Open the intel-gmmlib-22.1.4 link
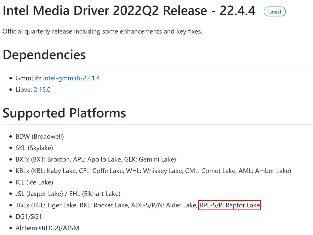This screenshot has height=235, width=313. [x=71, y=78]
